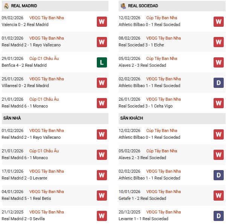The width and height of the screenshot is (226, 224).
Task: Click the W badge for Real Sociedad 3 - 1 Elche
Action: (x=218, y=42)
